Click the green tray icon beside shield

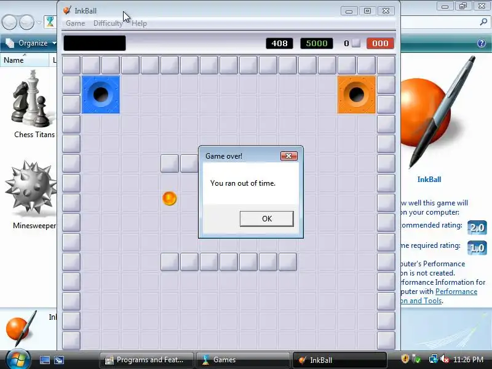416,359
